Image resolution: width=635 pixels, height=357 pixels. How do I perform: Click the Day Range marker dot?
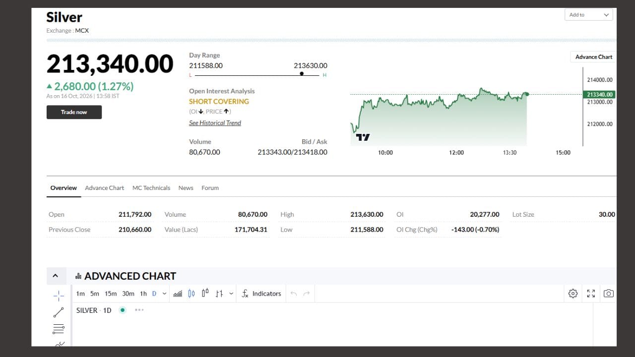[302, 73]
